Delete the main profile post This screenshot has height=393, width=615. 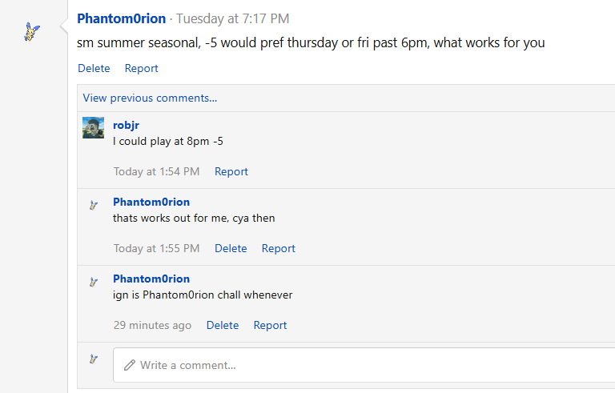[x=94, y=68]
